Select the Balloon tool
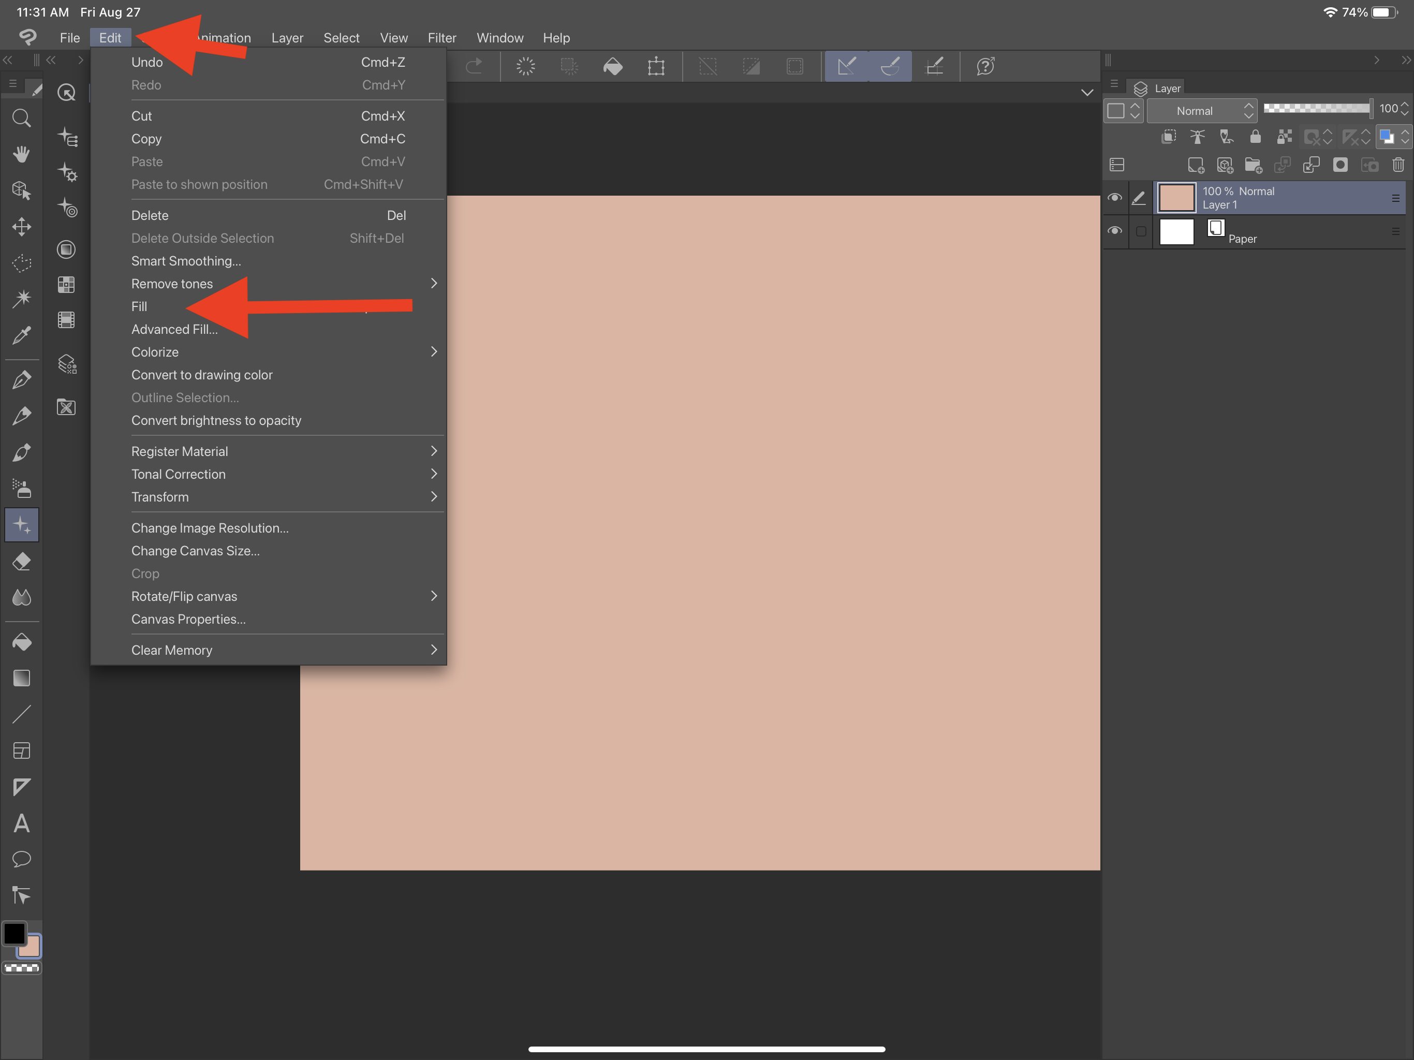The height and width of the screenshot is (1060, 1414). (22, 859)
